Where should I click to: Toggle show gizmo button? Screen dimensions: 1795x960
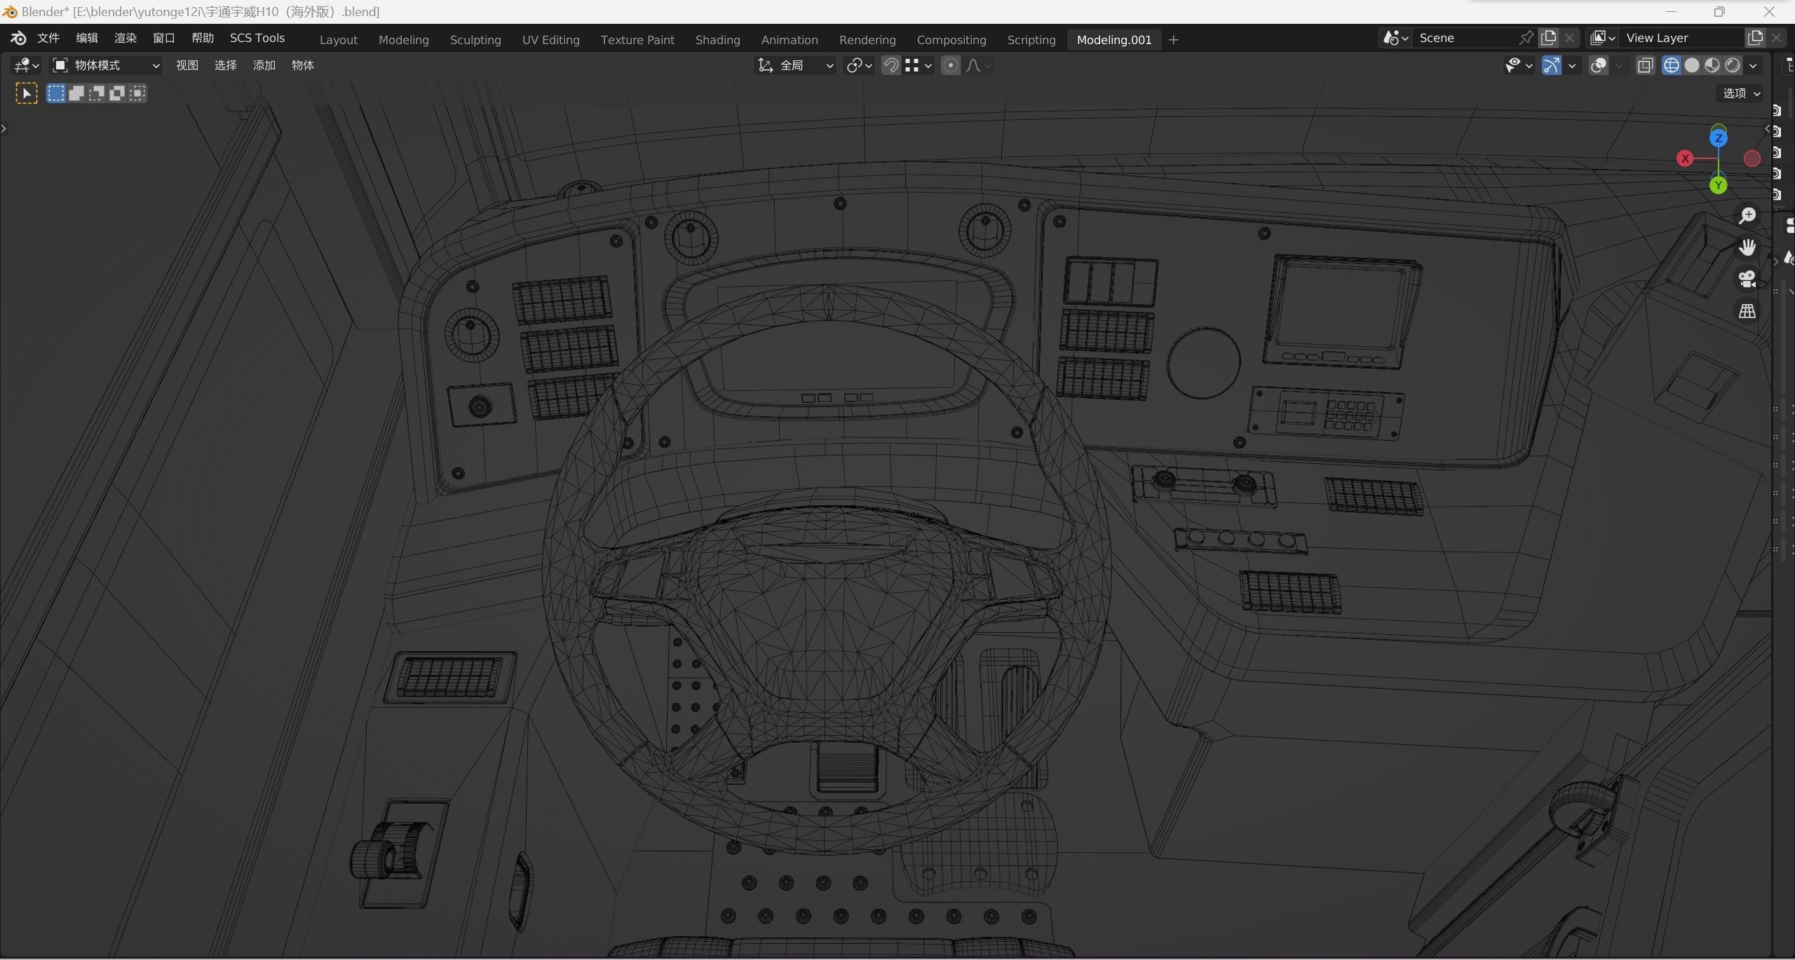(x=1551, y=65)
